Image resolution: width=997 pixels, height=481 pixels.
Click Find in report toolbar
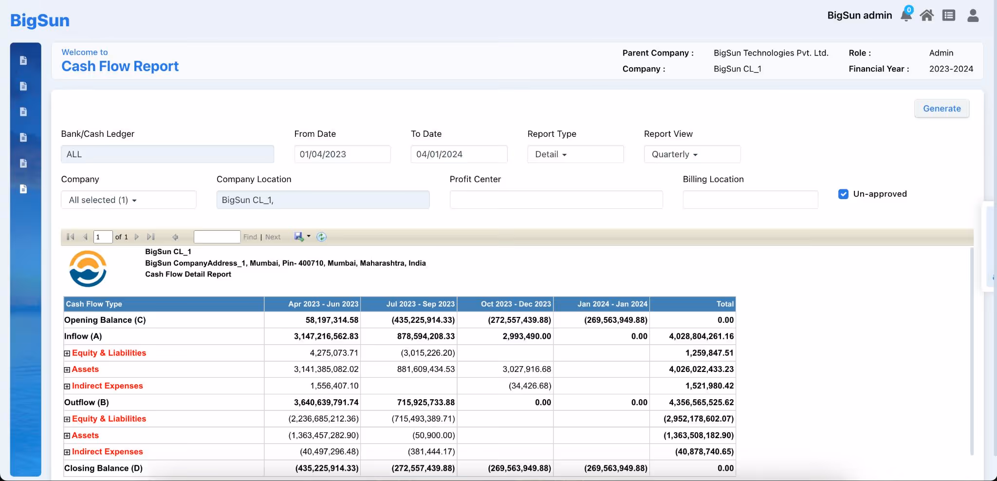click(x=250, y=237)
